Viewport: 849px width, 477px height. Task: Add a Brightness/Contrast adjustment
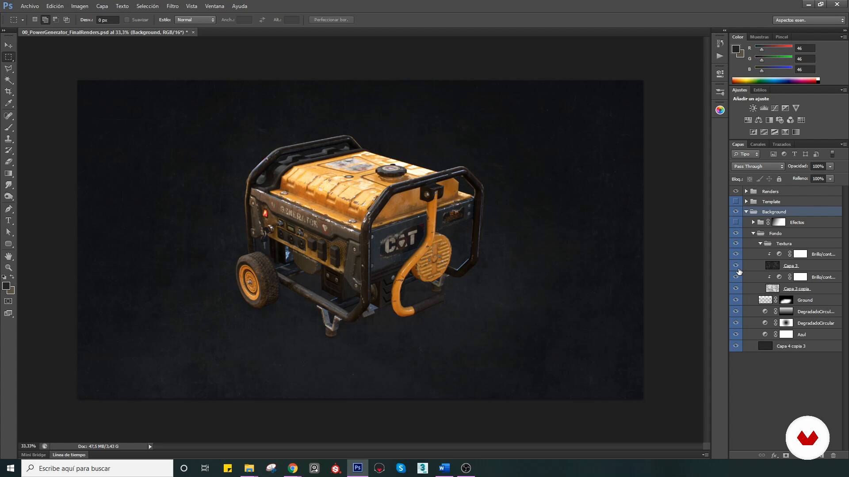tap(753, 108)
